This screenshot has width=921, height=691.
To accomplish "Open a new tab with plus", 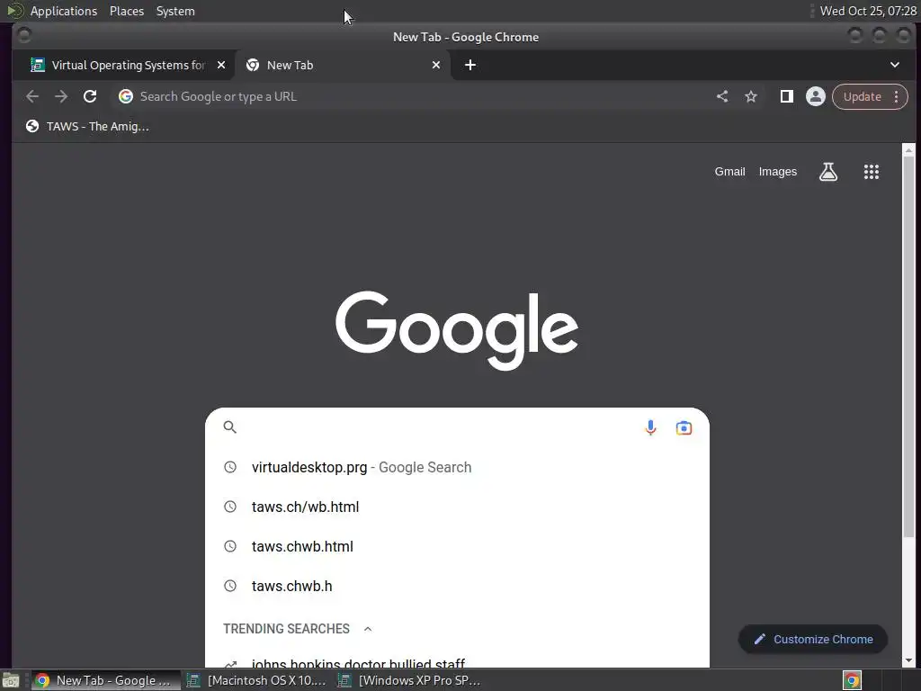I will pyautogui.click(x=470, y=65).
